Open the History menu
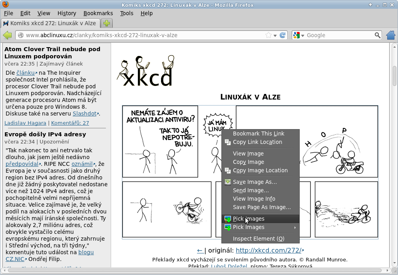398x275 pixels. [66, 13]
